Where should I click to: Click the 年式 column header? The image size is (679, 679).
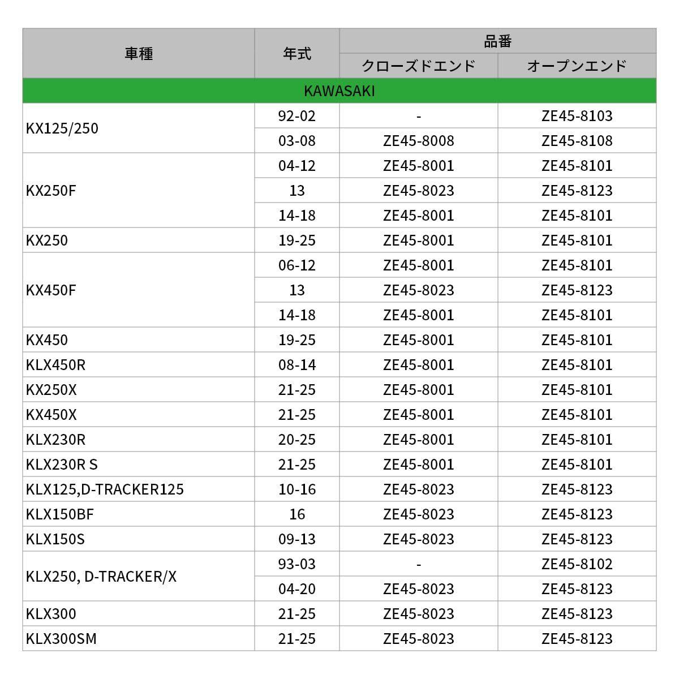click(297, 54)
